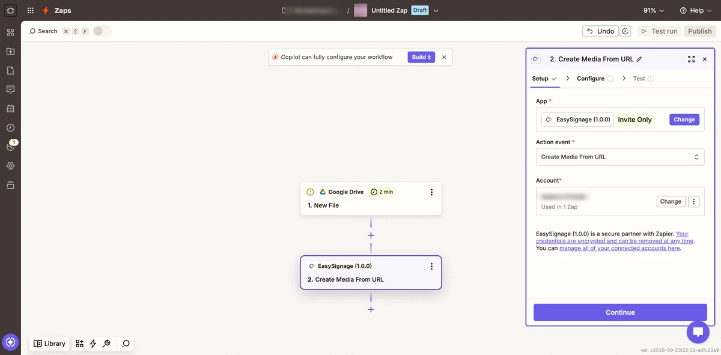Open the sidebar icon with notification badge 1
The height and width of the screenshot is (355, 721).
click(10, 147)
